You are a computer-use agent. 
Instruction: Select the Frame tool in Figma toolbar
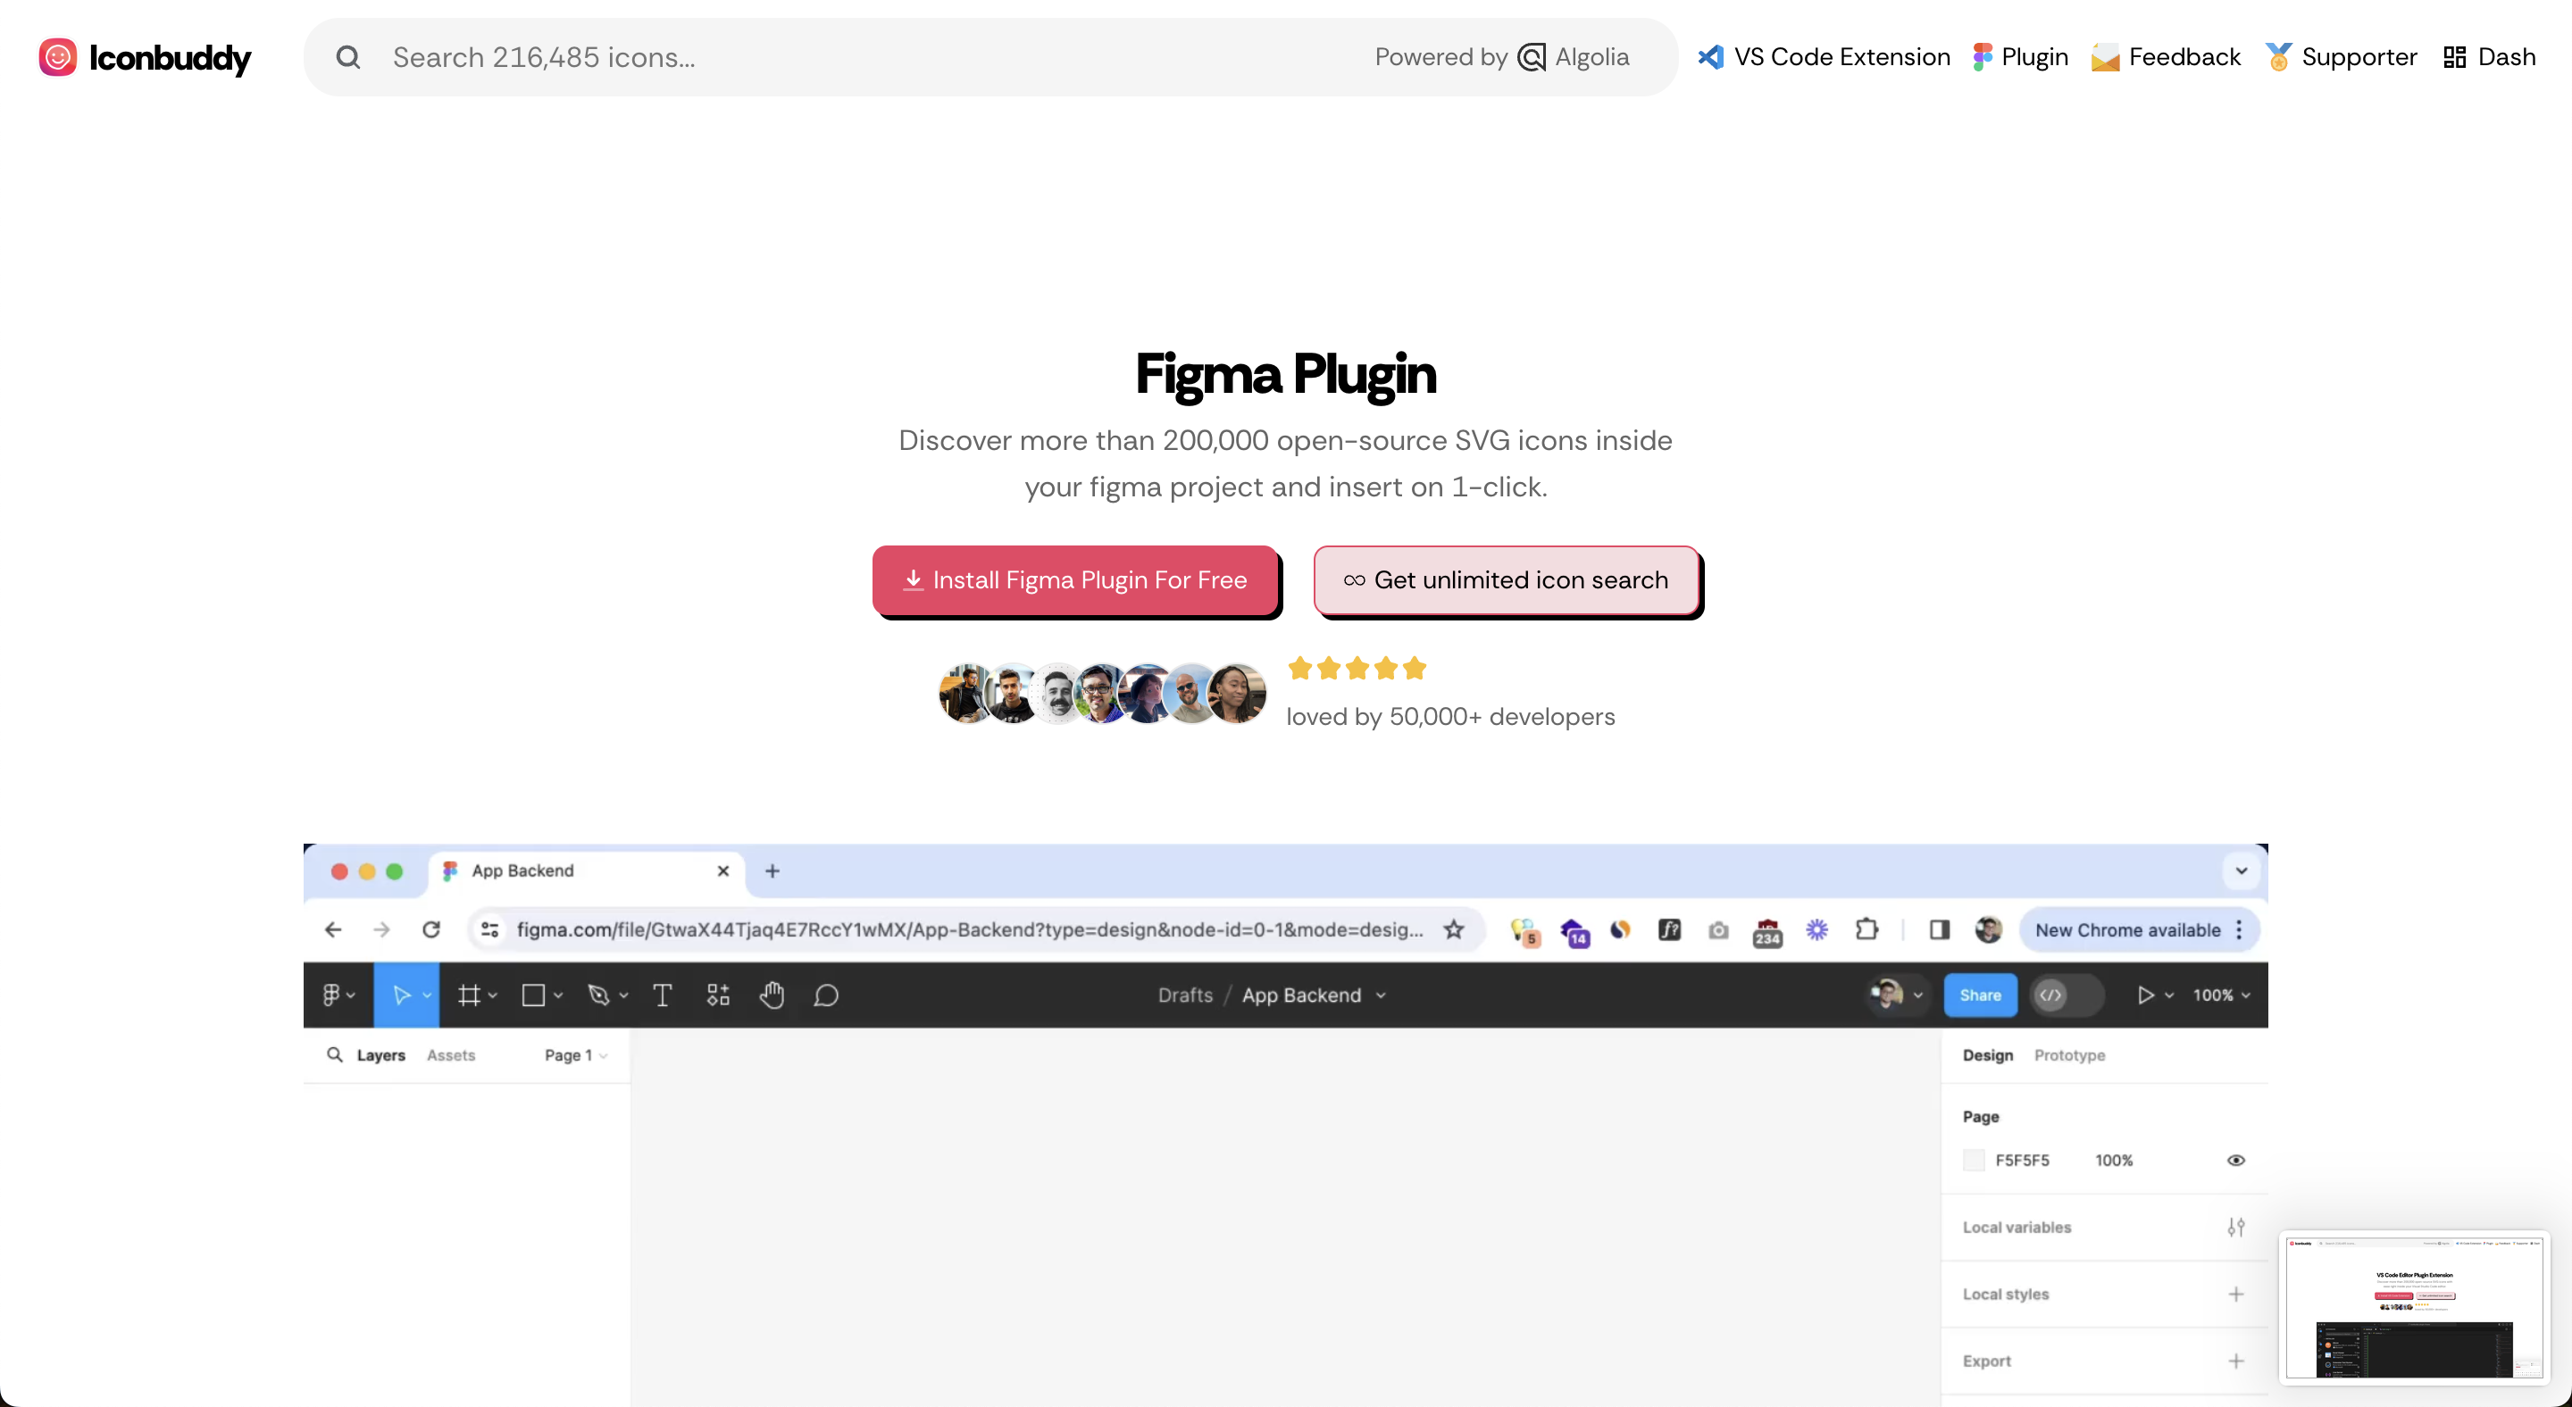click(x=468, y=995)
